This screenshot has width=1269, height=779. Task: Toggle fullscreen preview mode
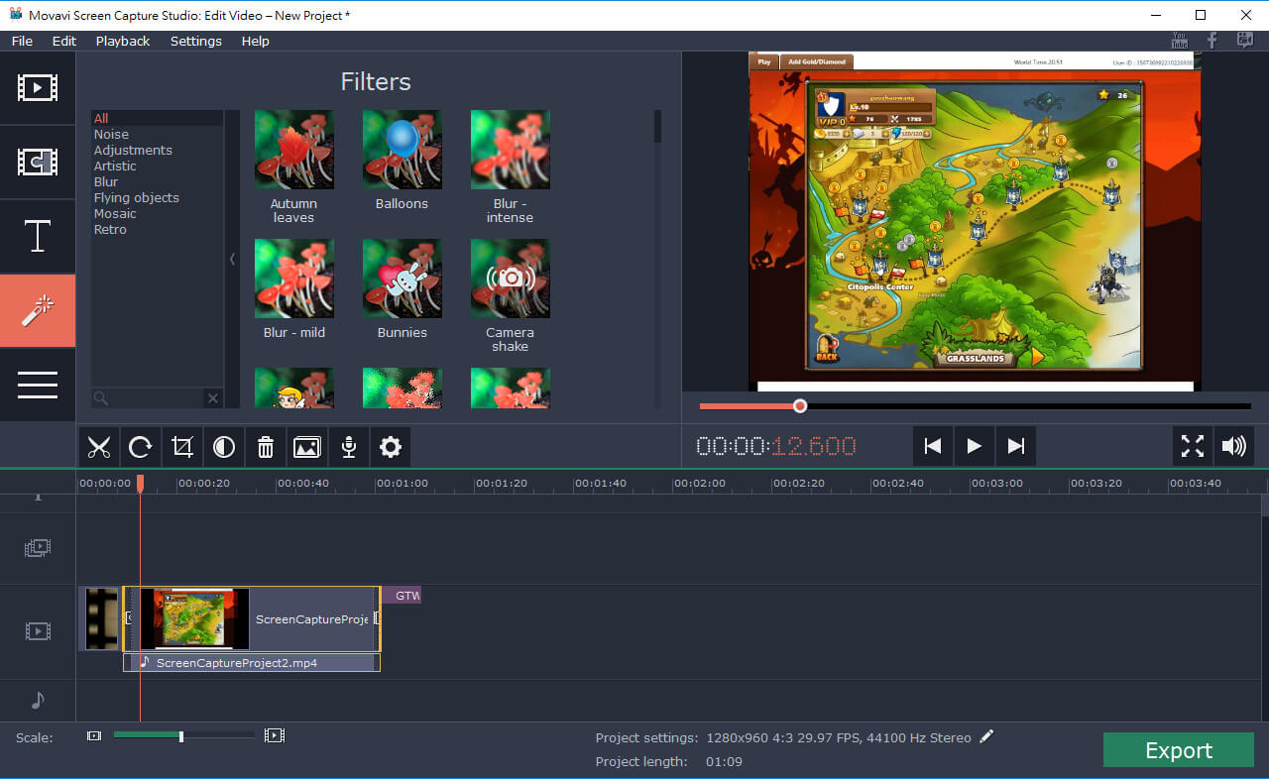pyautogui.click(x=1192, y=446)
